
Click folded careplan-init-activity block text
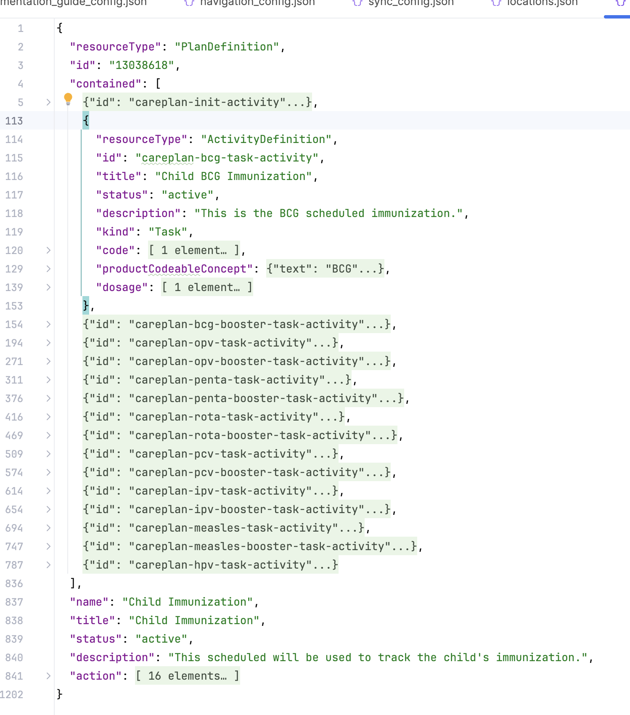pos(197,102)
